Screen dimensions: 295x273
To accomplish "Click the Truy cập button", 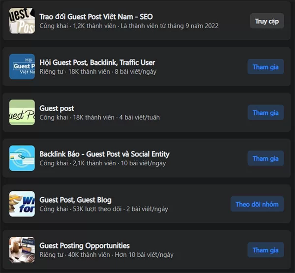I will pyautogui.click(x=267, y=21).
